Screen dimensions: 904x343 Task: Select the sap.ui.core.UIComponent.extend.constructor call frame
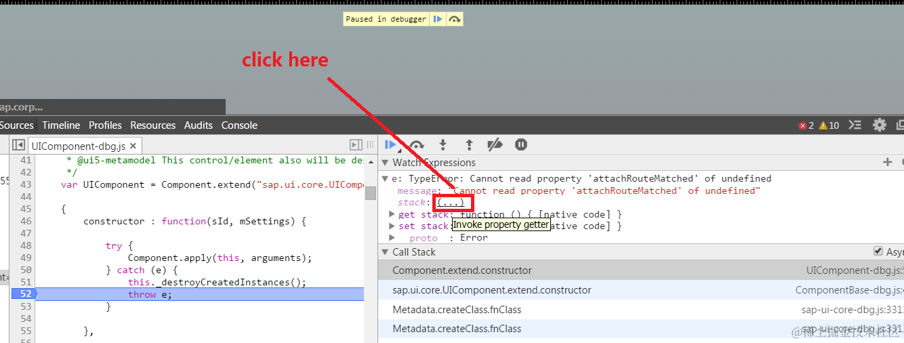coord(641,290)
